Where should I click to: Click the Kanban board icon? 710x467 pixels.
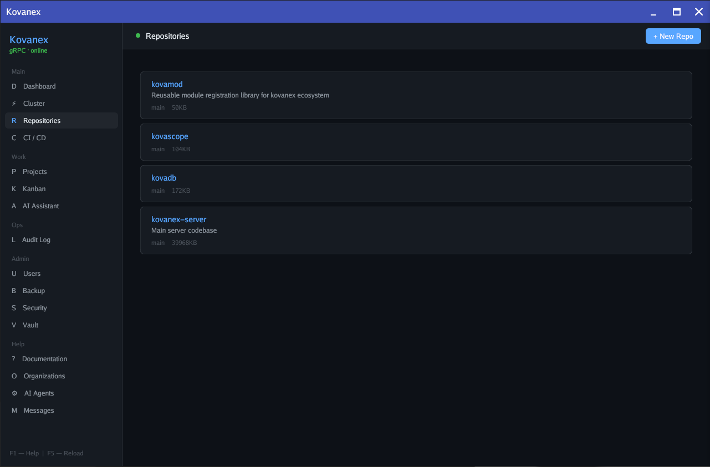pyautogui.click(x=13, y=188)
